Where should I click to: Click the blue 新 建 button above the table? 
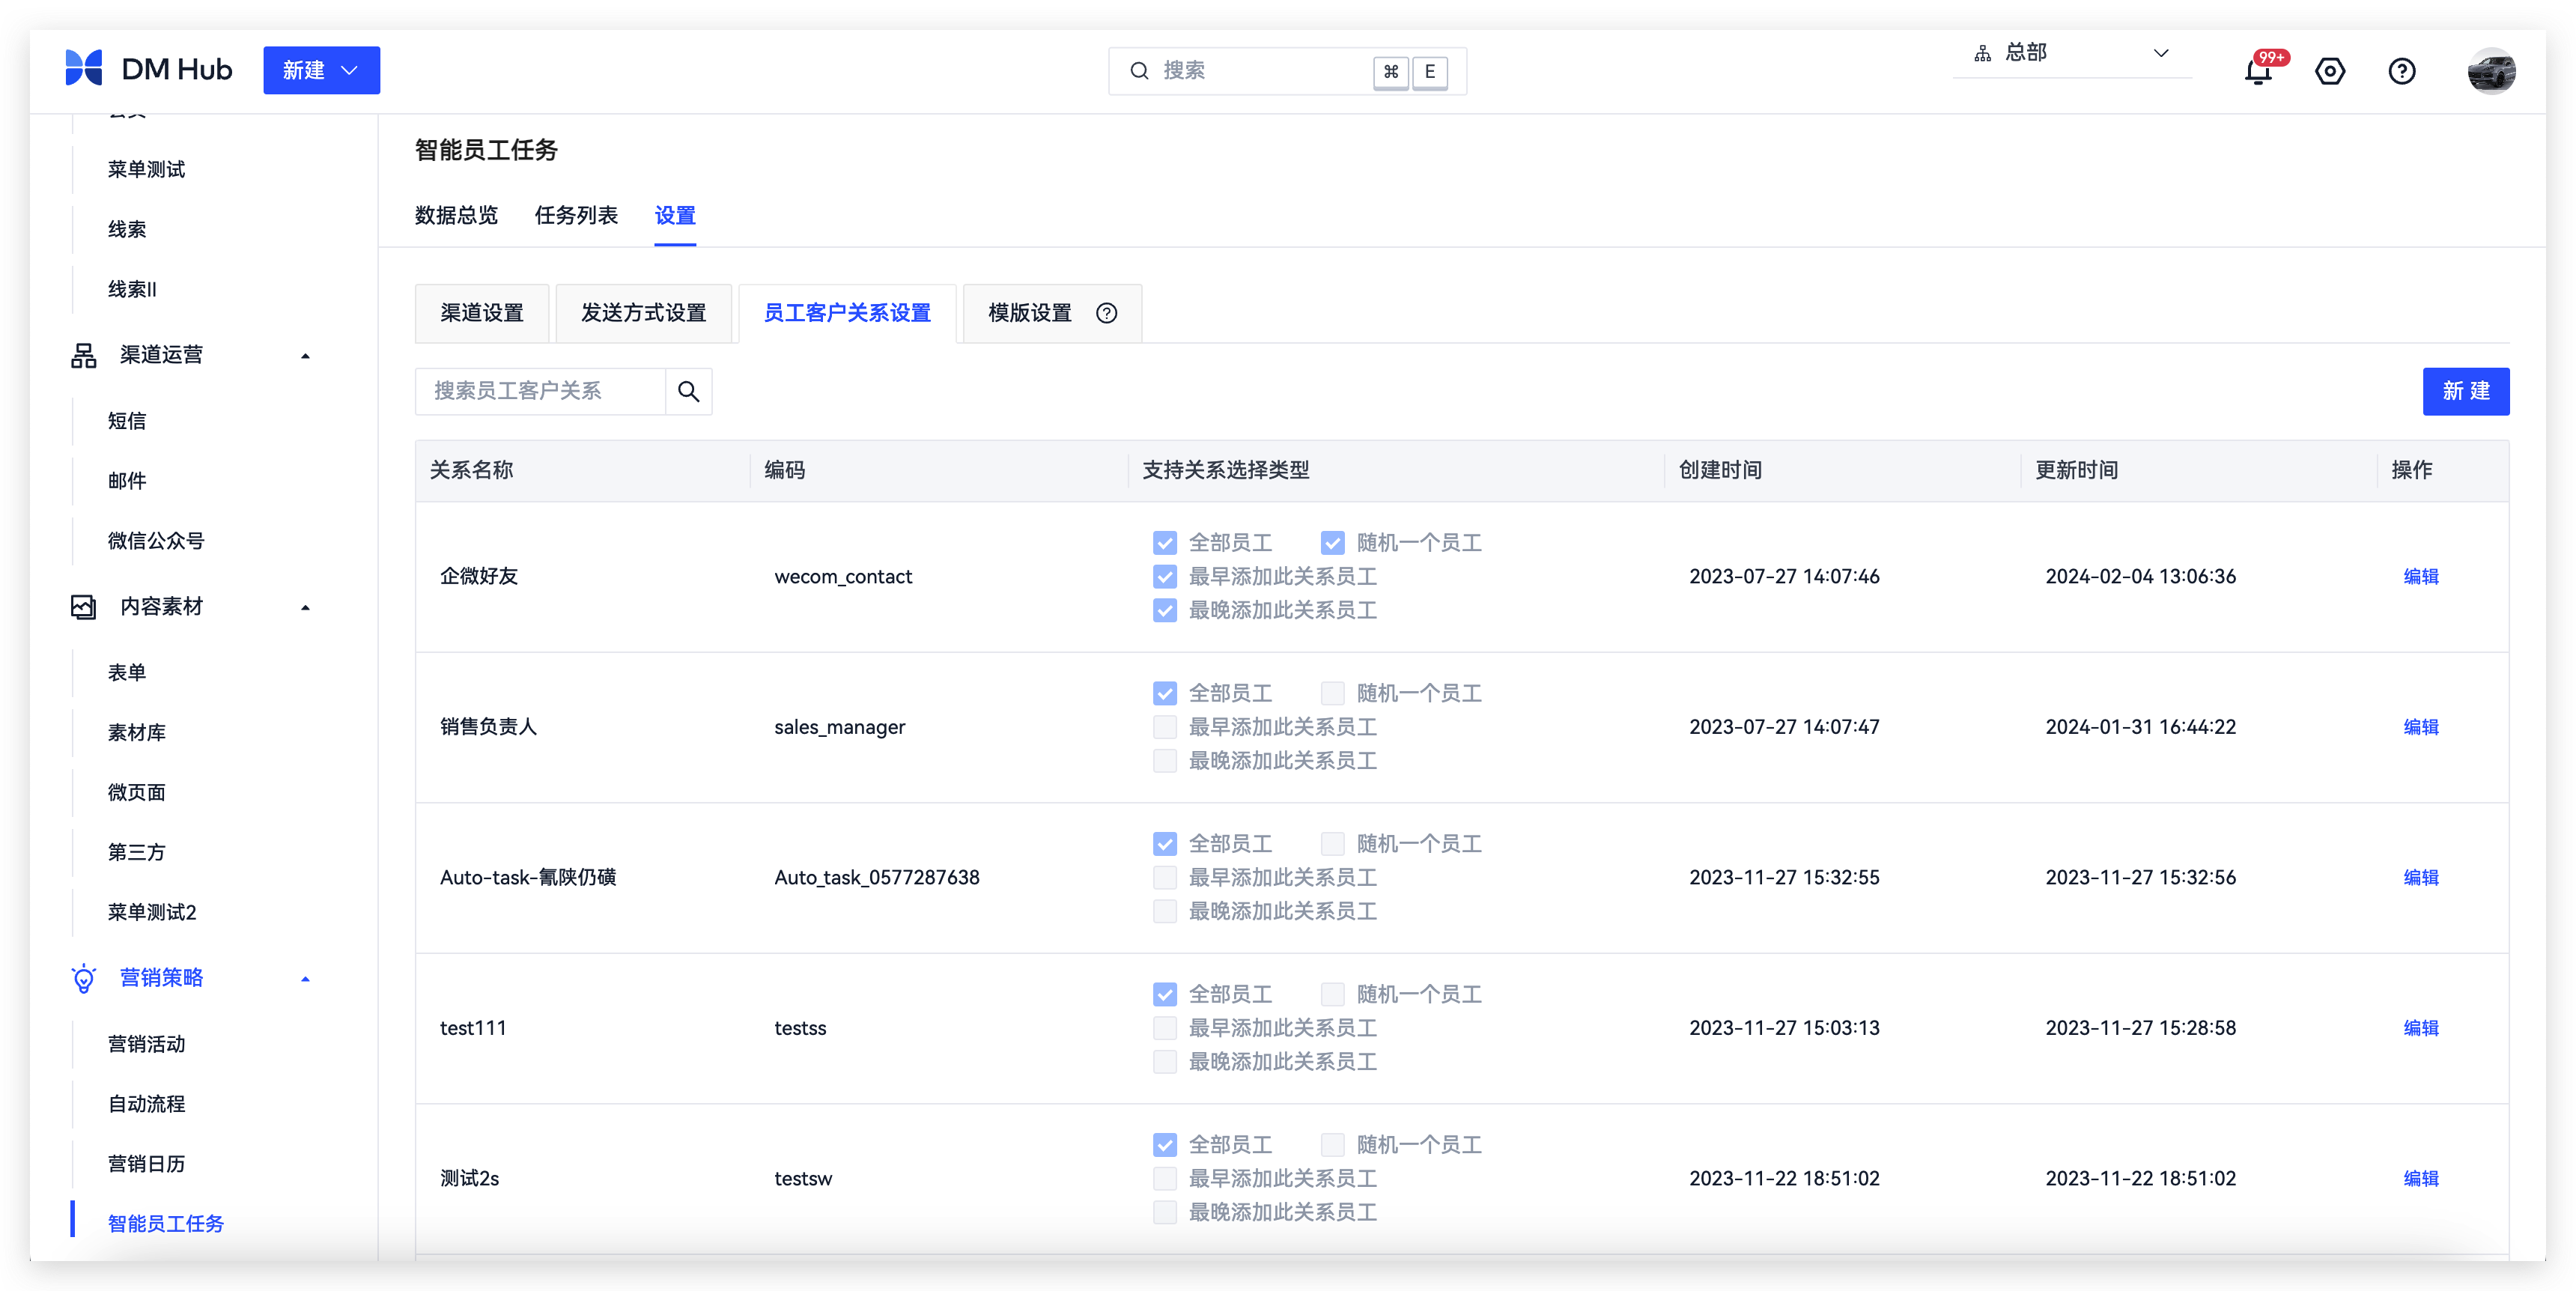pyautogui.click(x=2465, y=391)
